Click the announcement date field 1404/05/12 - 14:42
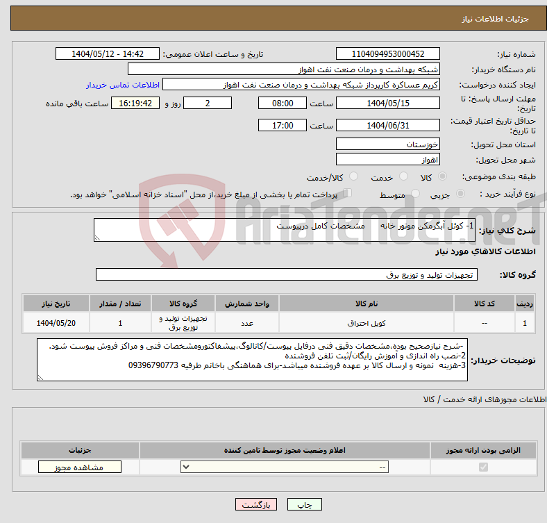Viewport: 547px width, 523px height. coord(108,53)
